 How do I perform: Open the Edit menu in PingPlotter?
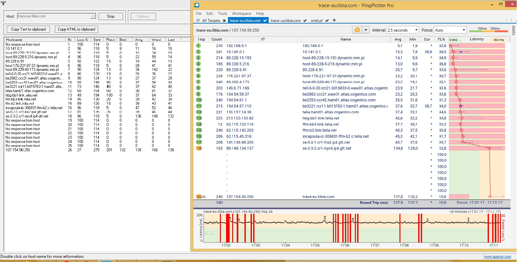click(210, 14)
